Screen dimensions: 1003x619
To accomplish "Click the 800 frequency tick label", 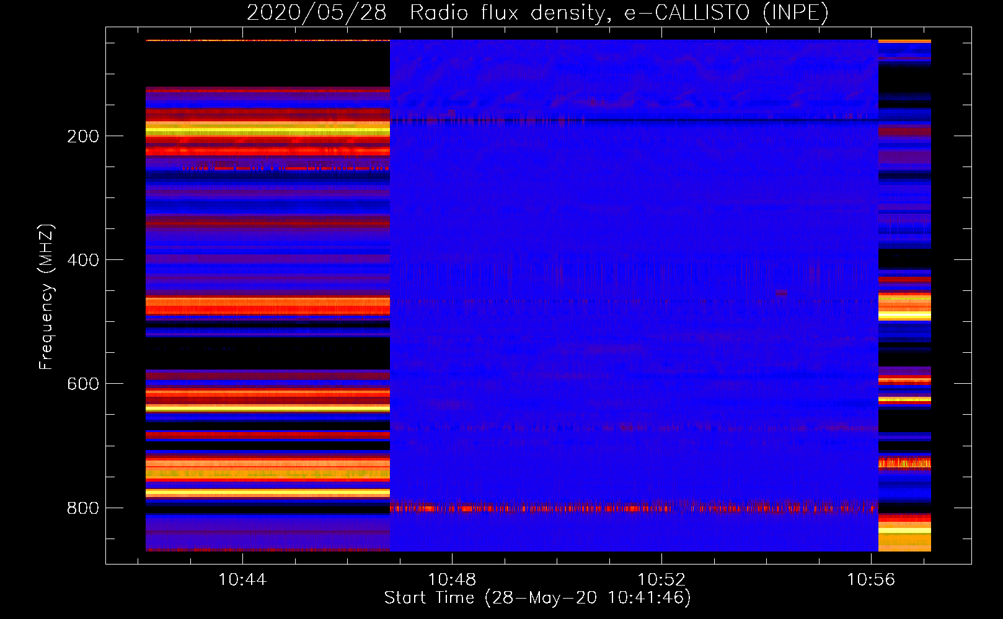I will [83, 508].
